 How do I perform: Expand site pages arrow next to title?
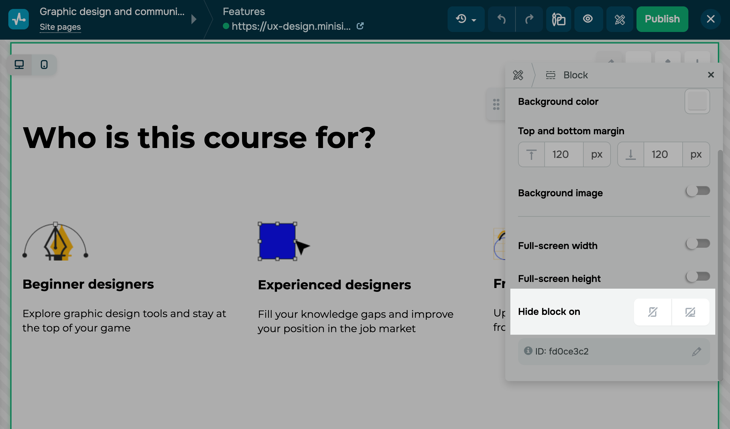coord(194,19)
